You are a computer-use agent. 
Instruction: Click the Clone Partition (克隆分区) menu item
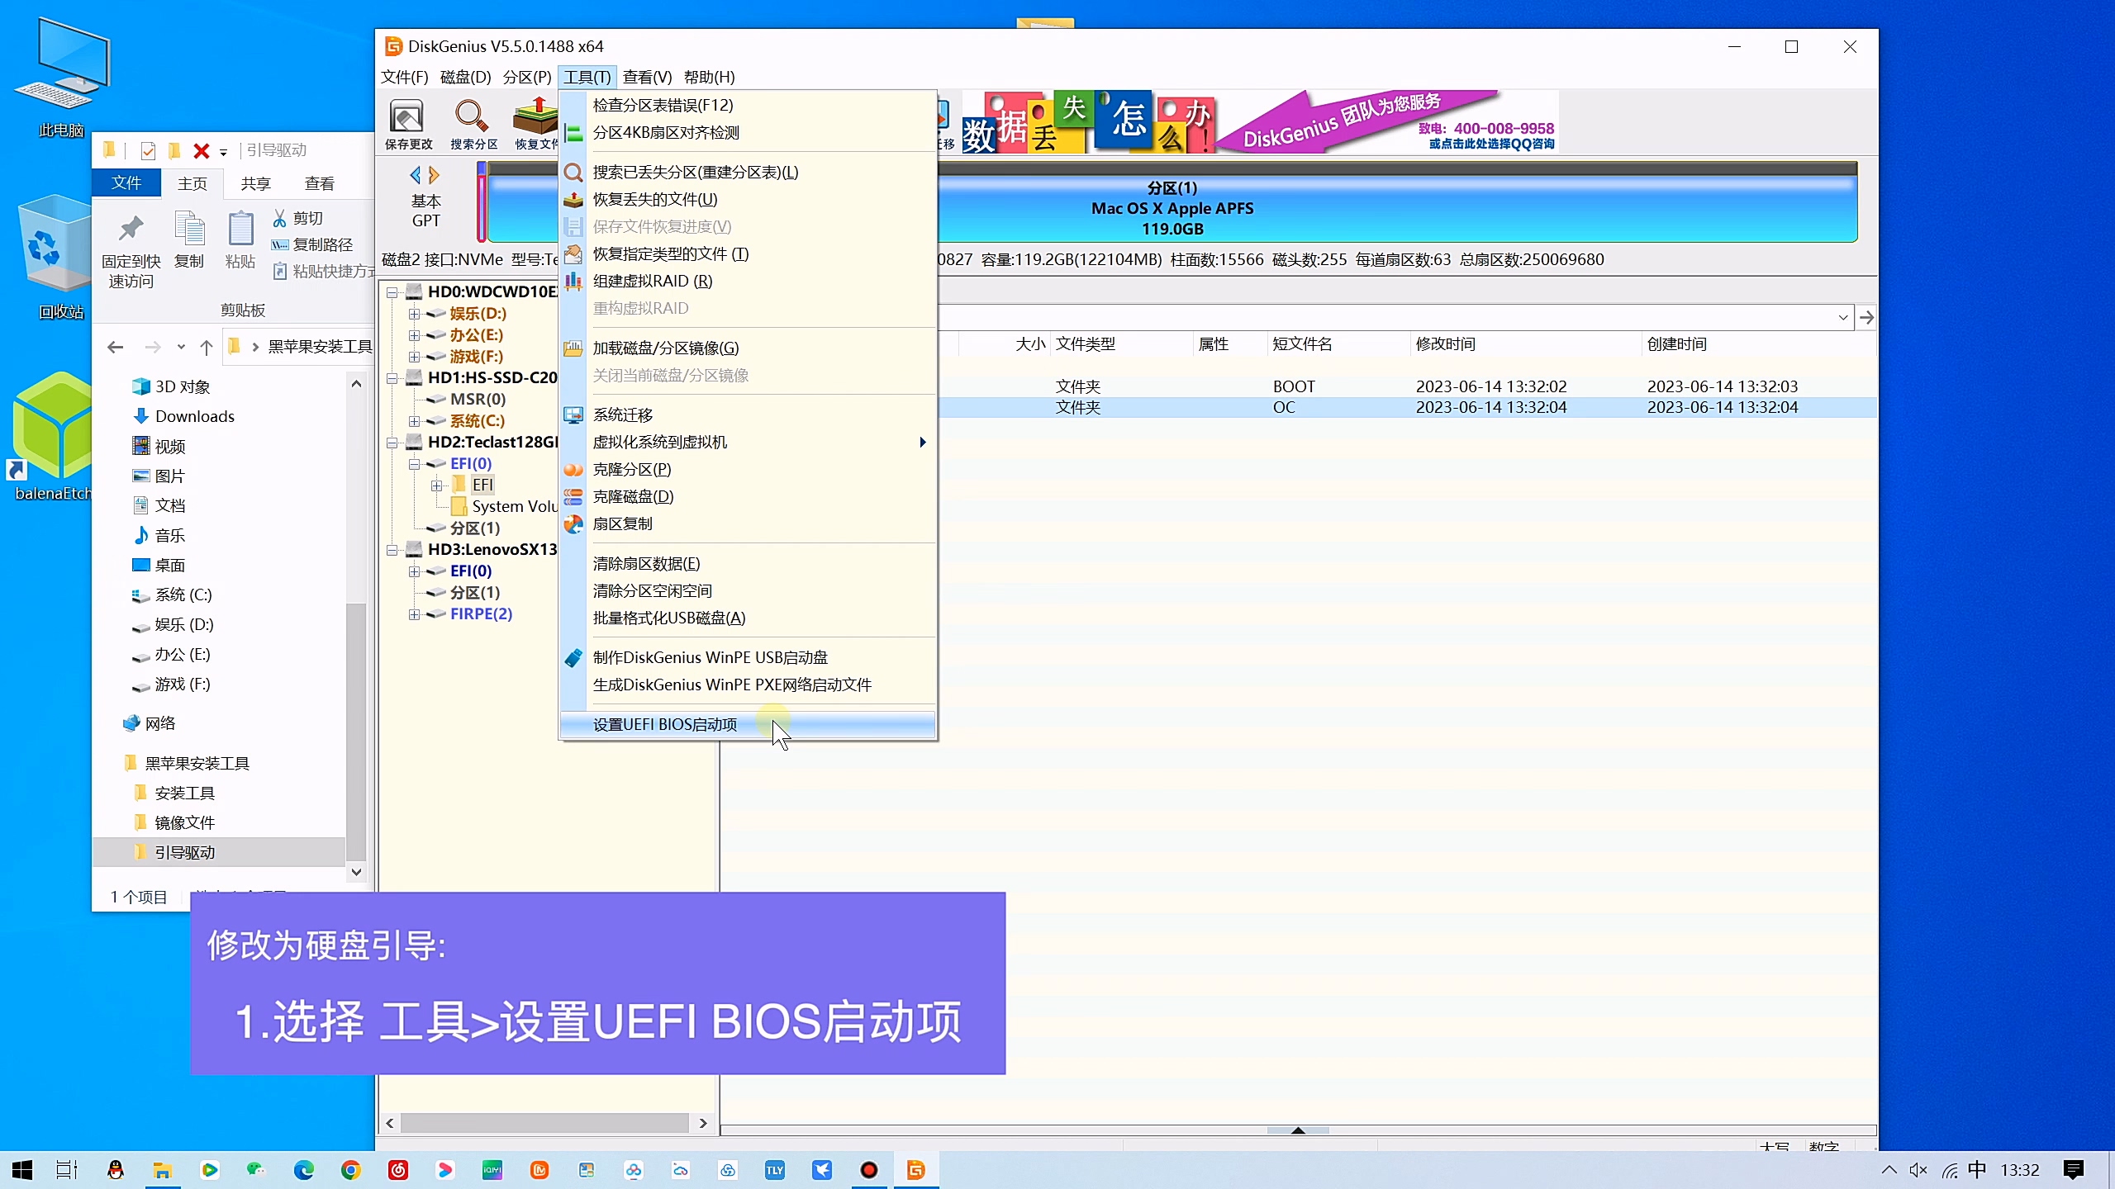632,469
